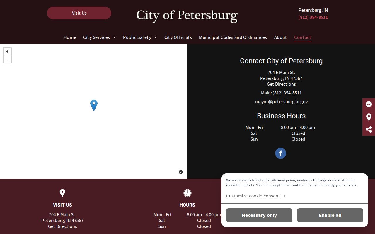Viewport: 375px width, 234px height.
Task: Open the map attribution info icon
Action: point(181,172)
